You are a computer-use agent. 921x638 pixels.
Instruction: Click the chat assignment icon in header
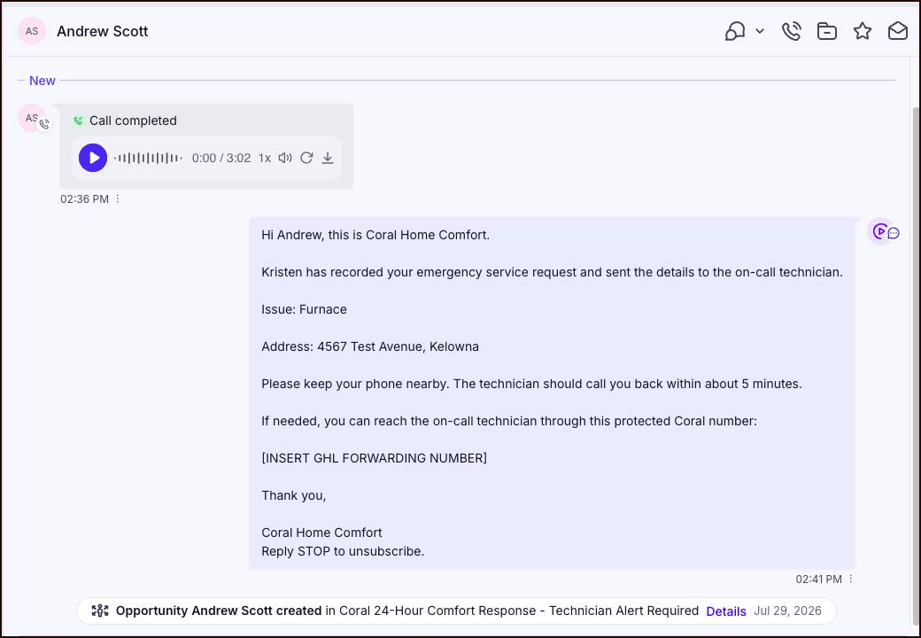735,31
